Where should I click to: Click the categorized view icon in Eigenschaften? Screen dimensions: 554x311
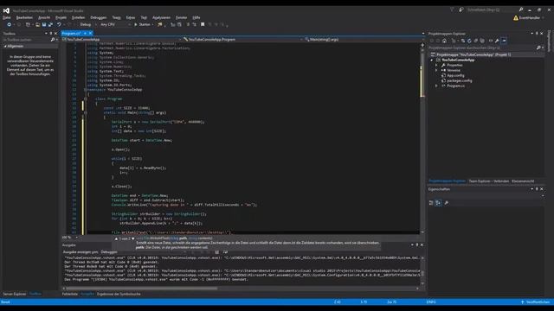click(x=431, y=203)
